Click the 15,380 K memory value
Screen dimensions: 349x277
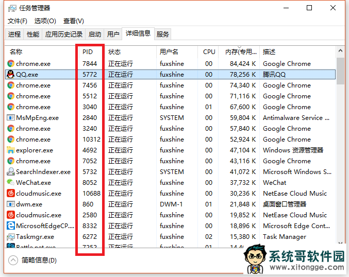point(243,236)
